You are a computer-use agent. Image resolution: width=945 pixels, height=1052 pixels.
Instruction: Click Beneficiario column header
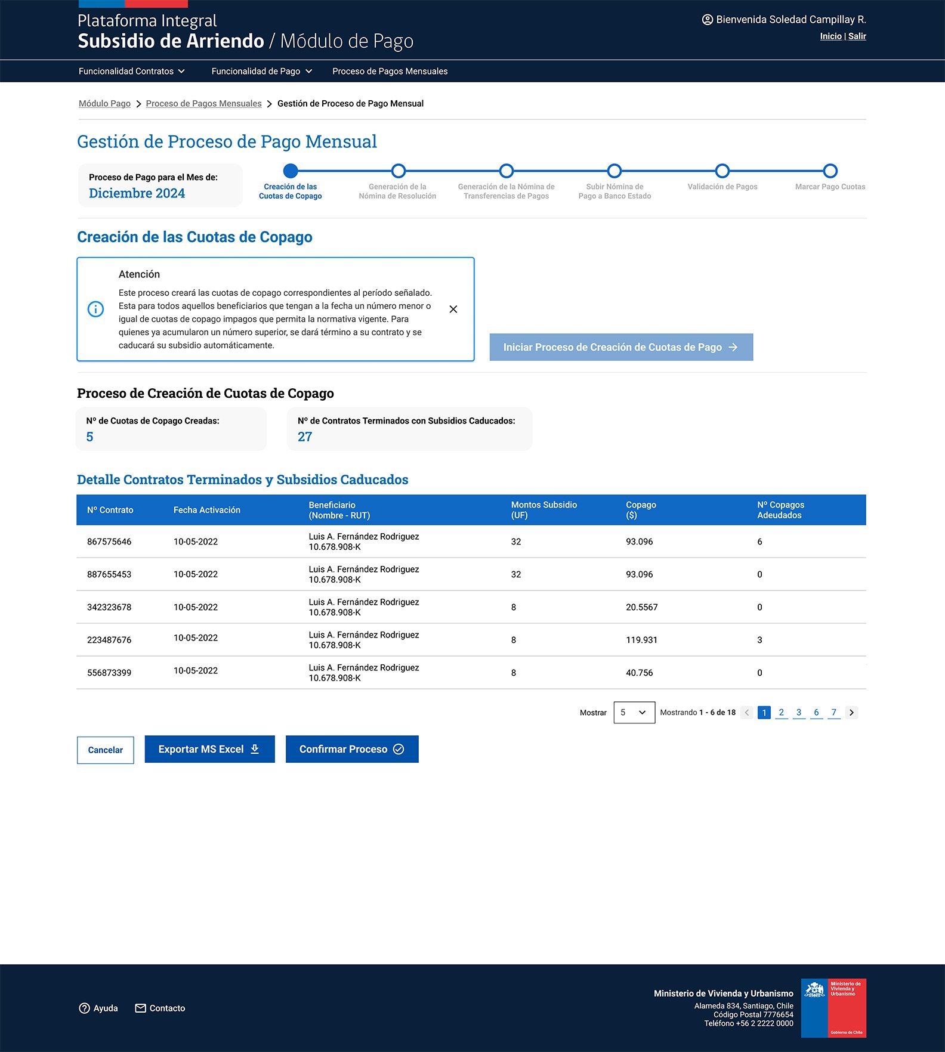(339, 510)
